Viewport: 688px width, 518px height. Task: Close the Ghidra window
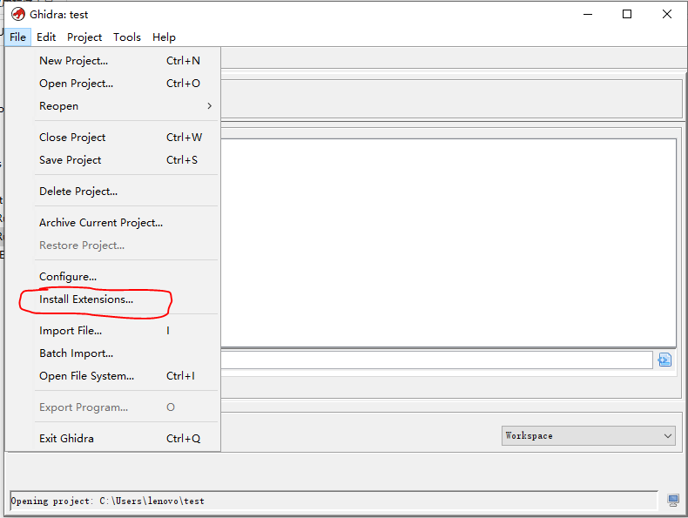667,14
